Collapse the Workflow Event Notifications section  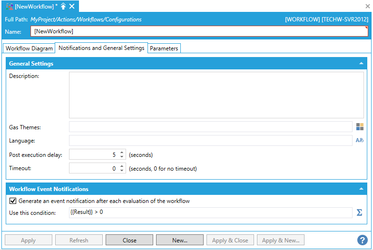[x=362, y=189]
